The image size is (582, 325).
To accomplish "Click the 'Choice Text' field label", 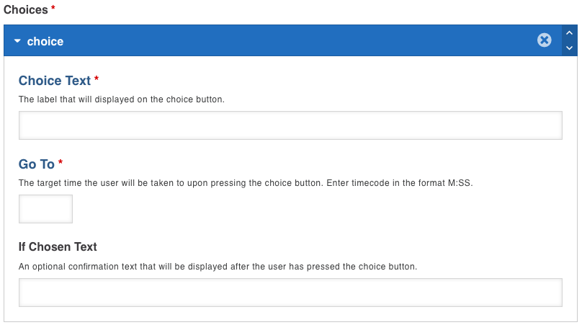I will pyautogui.click(x=55, y=81).
